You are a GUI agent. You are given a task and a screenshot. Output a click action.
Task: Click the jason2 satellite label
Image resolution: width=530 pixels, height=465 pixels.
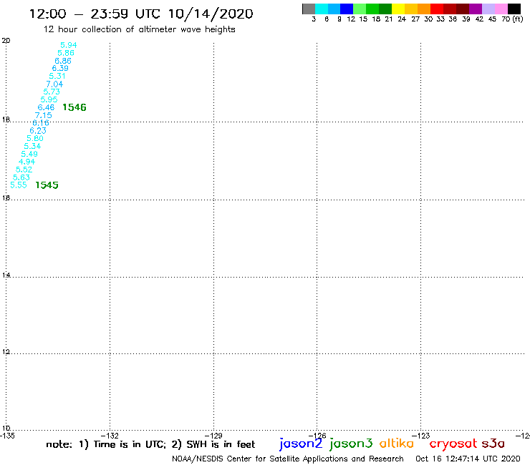point(301,444)
